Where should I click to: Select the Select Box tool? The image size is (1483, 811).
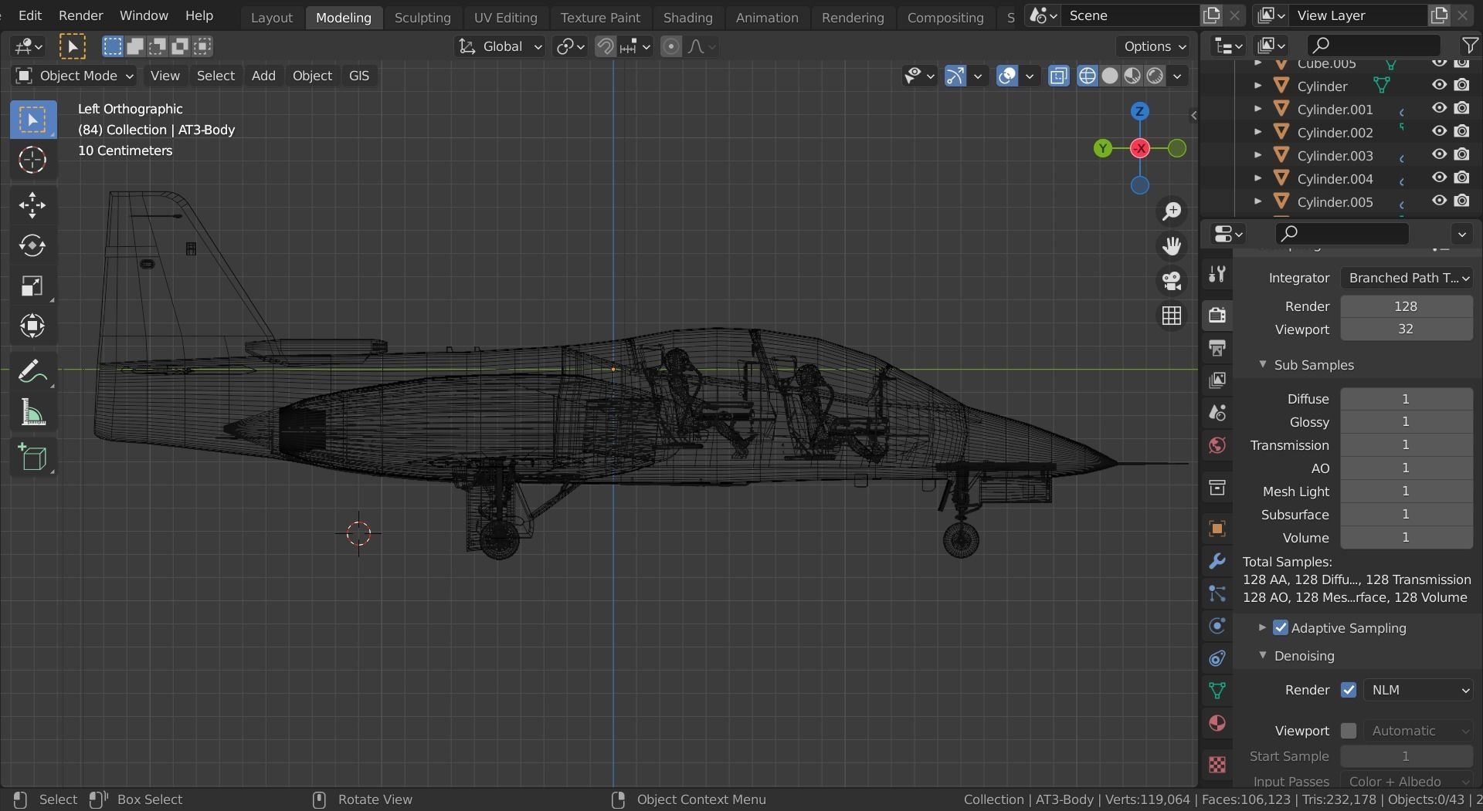click(x=32, y=120)
